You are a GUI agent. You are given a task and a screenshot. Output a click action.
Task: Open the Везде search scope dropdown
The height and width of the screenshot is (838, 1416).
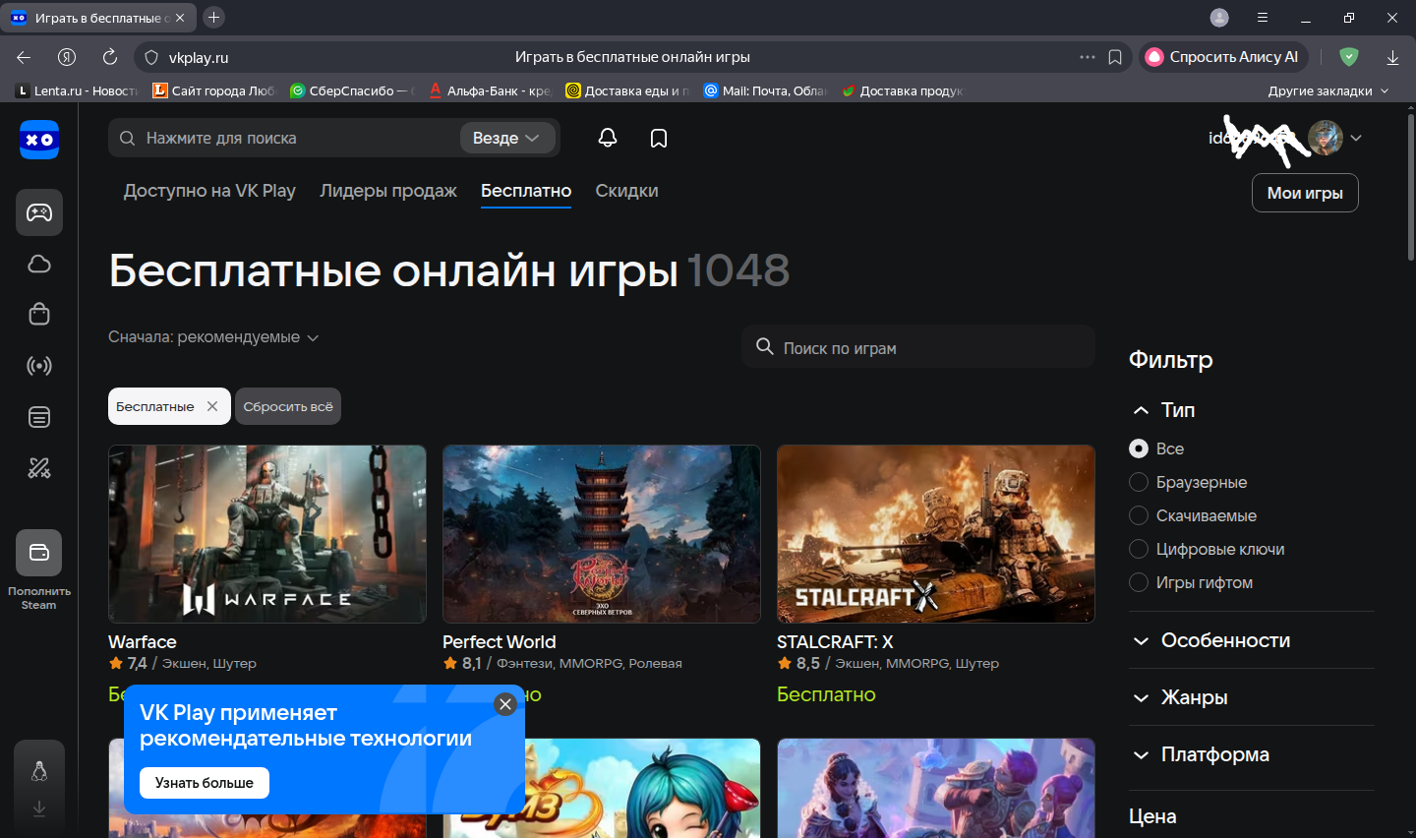coord(507,138)
